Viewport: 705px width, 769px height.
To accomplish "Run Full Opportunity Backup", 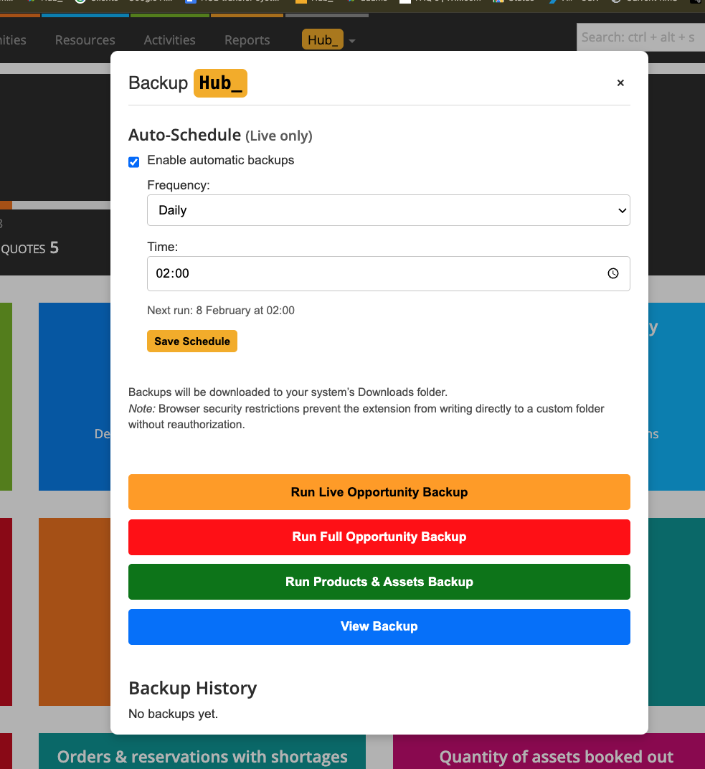I will coord(379,537).
